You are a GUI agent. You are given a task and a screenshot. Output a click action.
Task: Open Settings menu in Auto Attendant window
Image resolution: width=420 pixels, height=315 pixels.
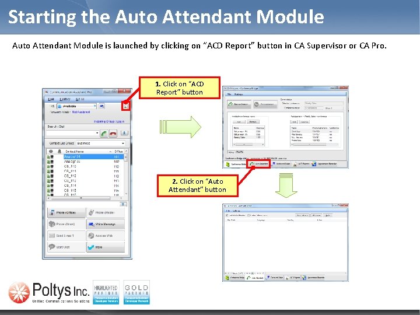tap(236, 211)
